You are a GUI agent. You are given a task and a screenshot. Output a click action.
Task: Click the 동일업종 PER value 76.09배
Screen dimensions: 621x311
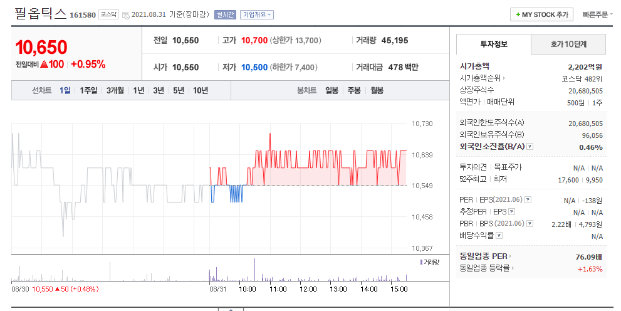(589, 257)
